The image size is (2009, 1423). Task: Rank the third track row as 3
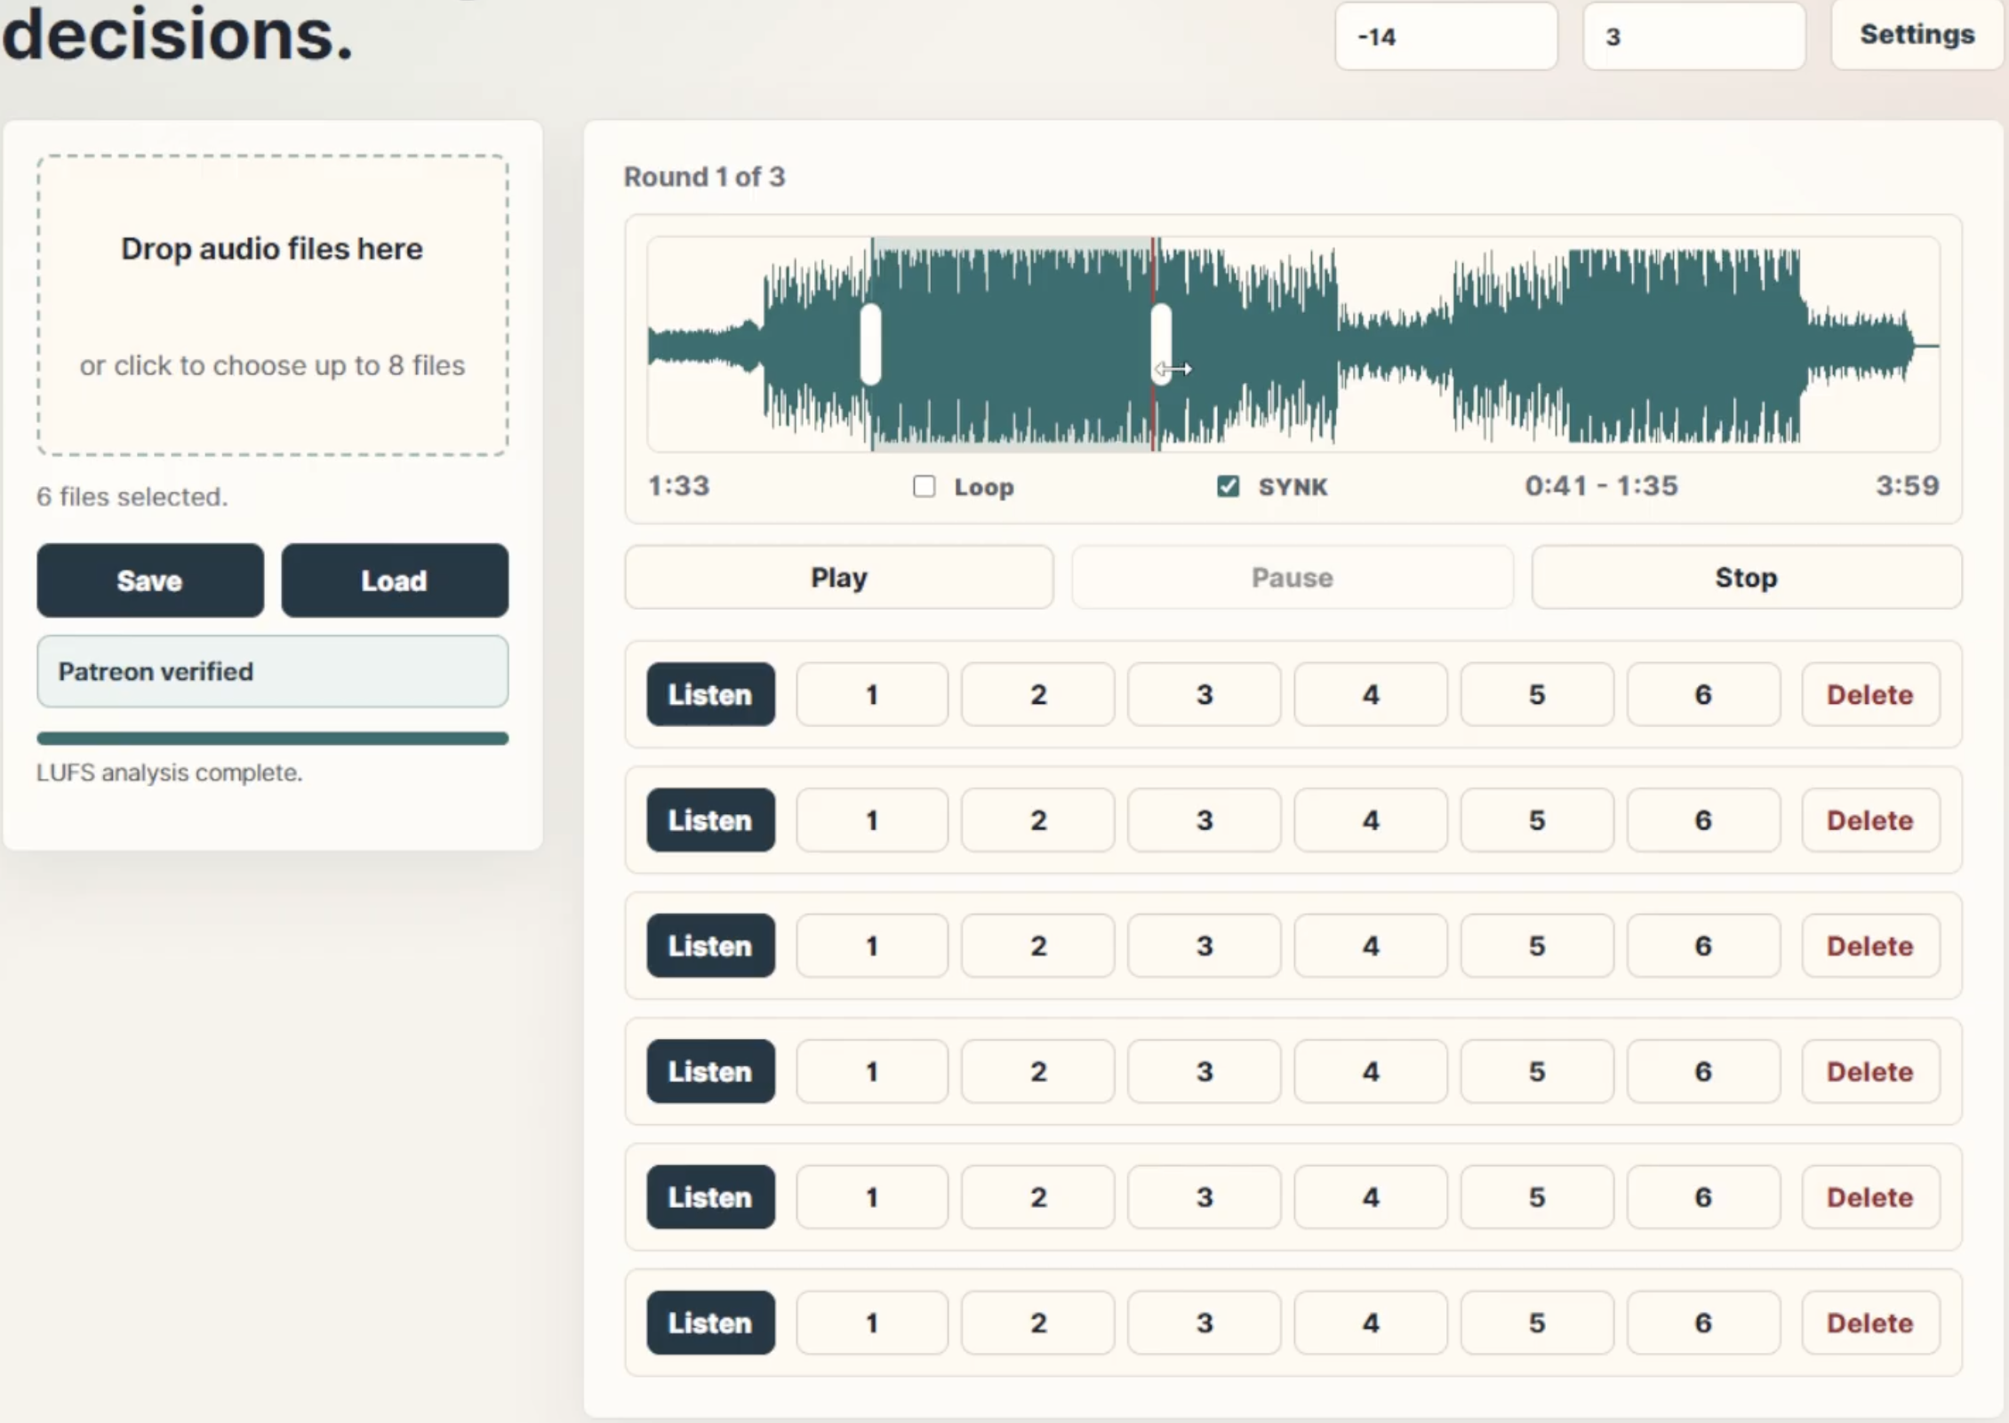1205,946
